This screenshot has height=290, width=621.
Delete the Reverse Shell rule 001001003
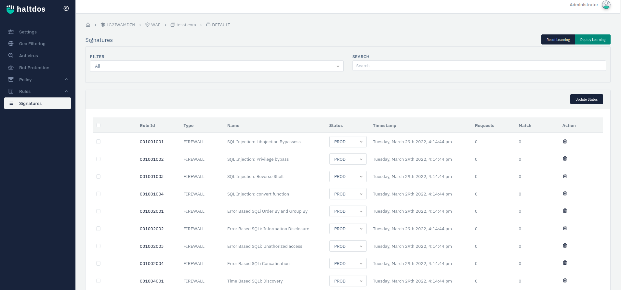(565, 176)
